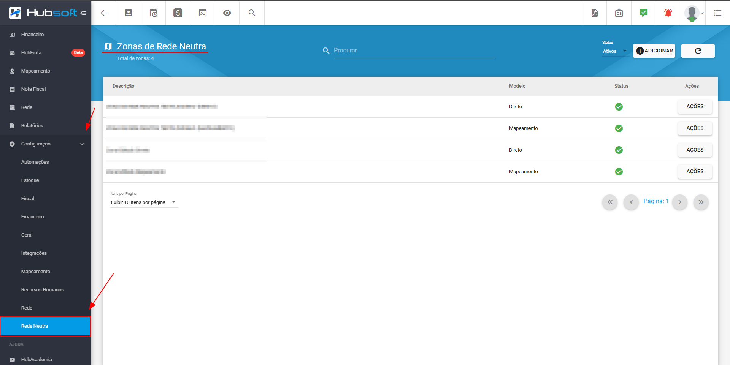This screenshot has width=730, height=365.
Task: Open the calendar clock icon in toolbar
Action: coord(153,13)
